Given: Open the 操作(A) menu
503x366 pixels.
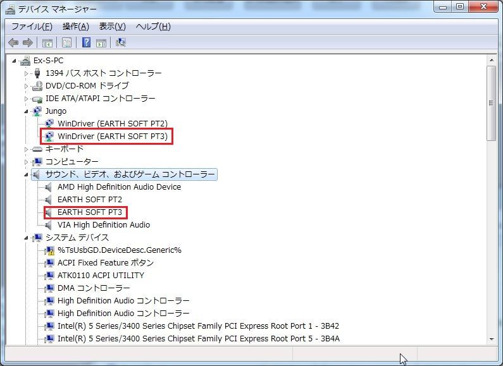Looking at the screenshot, I should (76, 27).
